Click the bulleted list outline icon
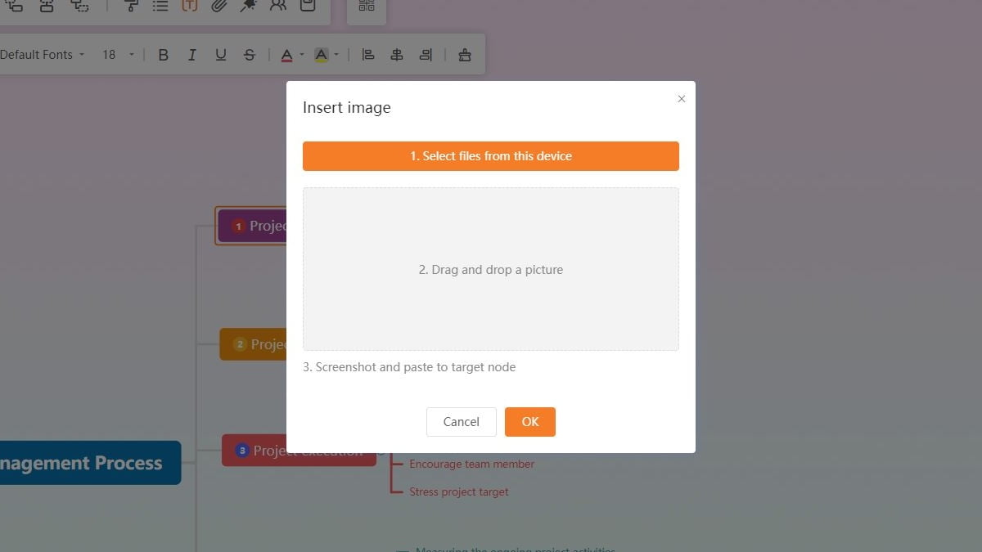 tap(160, 5)
